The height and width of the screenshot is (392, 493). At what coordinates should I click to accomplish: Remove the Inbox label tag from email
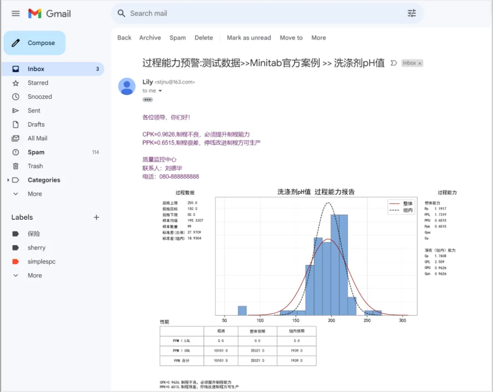420,63
